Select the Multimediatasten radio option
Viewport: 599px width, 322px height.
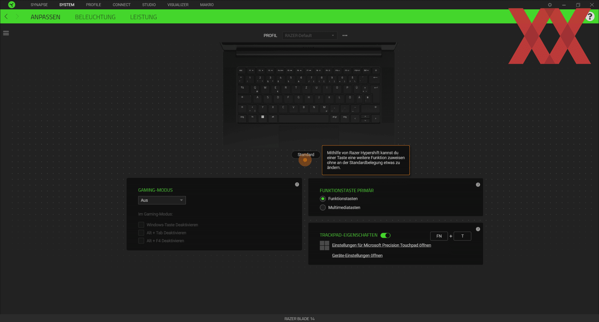tap(323, 207)
